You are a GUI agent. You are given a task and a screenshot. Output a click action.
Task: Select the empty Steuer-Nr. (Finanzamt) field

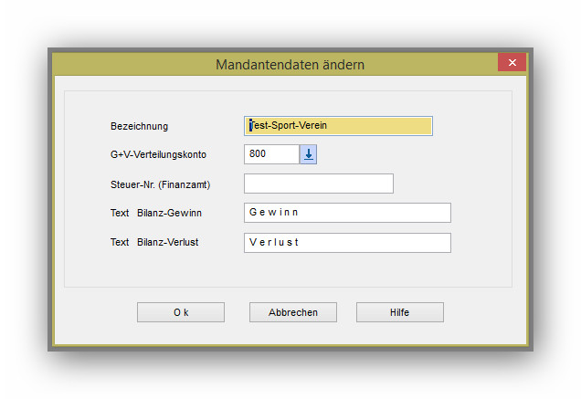click(x=318, y=184)
